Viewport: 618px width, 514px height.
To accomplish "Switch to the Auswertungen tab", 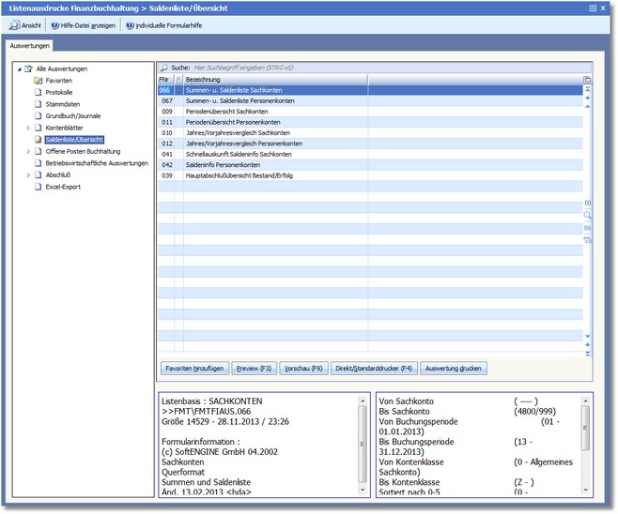I will coord(29,45).
